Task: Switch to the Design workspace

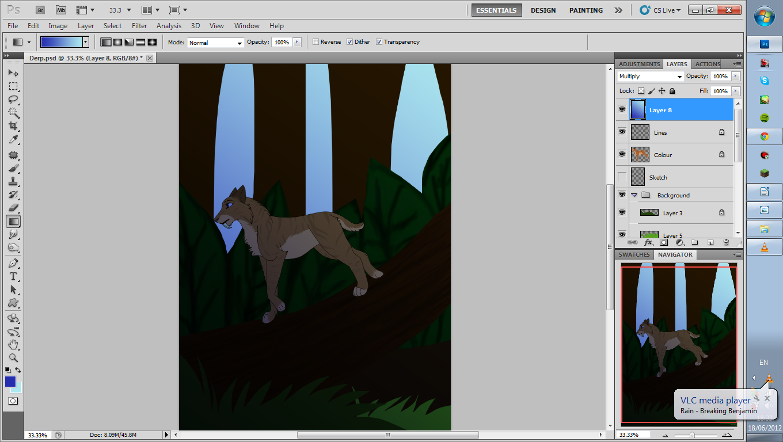Action: (543, 10)
